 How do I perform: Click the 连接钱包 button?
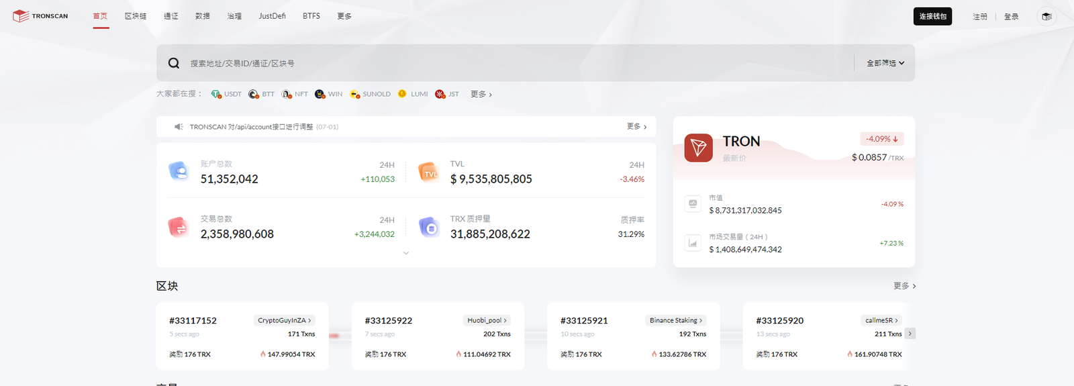click(x=932, y=16)
